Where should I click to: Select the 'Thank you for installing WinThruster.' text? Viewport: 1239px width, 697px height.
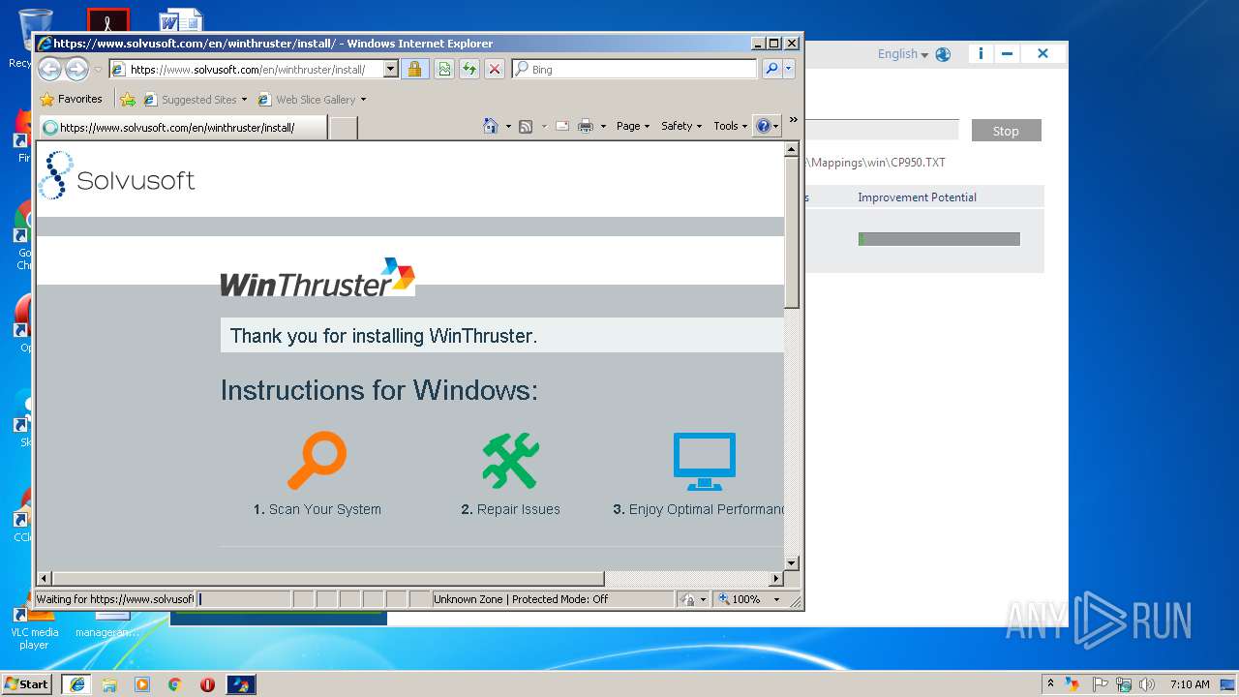[x=383, y=336]
